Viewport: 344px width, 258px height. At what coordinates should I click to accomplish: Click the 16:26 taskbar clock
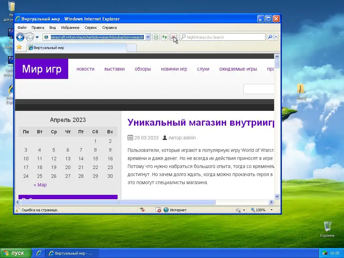pyautogui.click(x=335, y=253)
